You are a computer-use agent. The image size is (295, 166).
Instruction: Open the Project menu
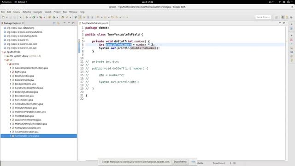57,12
